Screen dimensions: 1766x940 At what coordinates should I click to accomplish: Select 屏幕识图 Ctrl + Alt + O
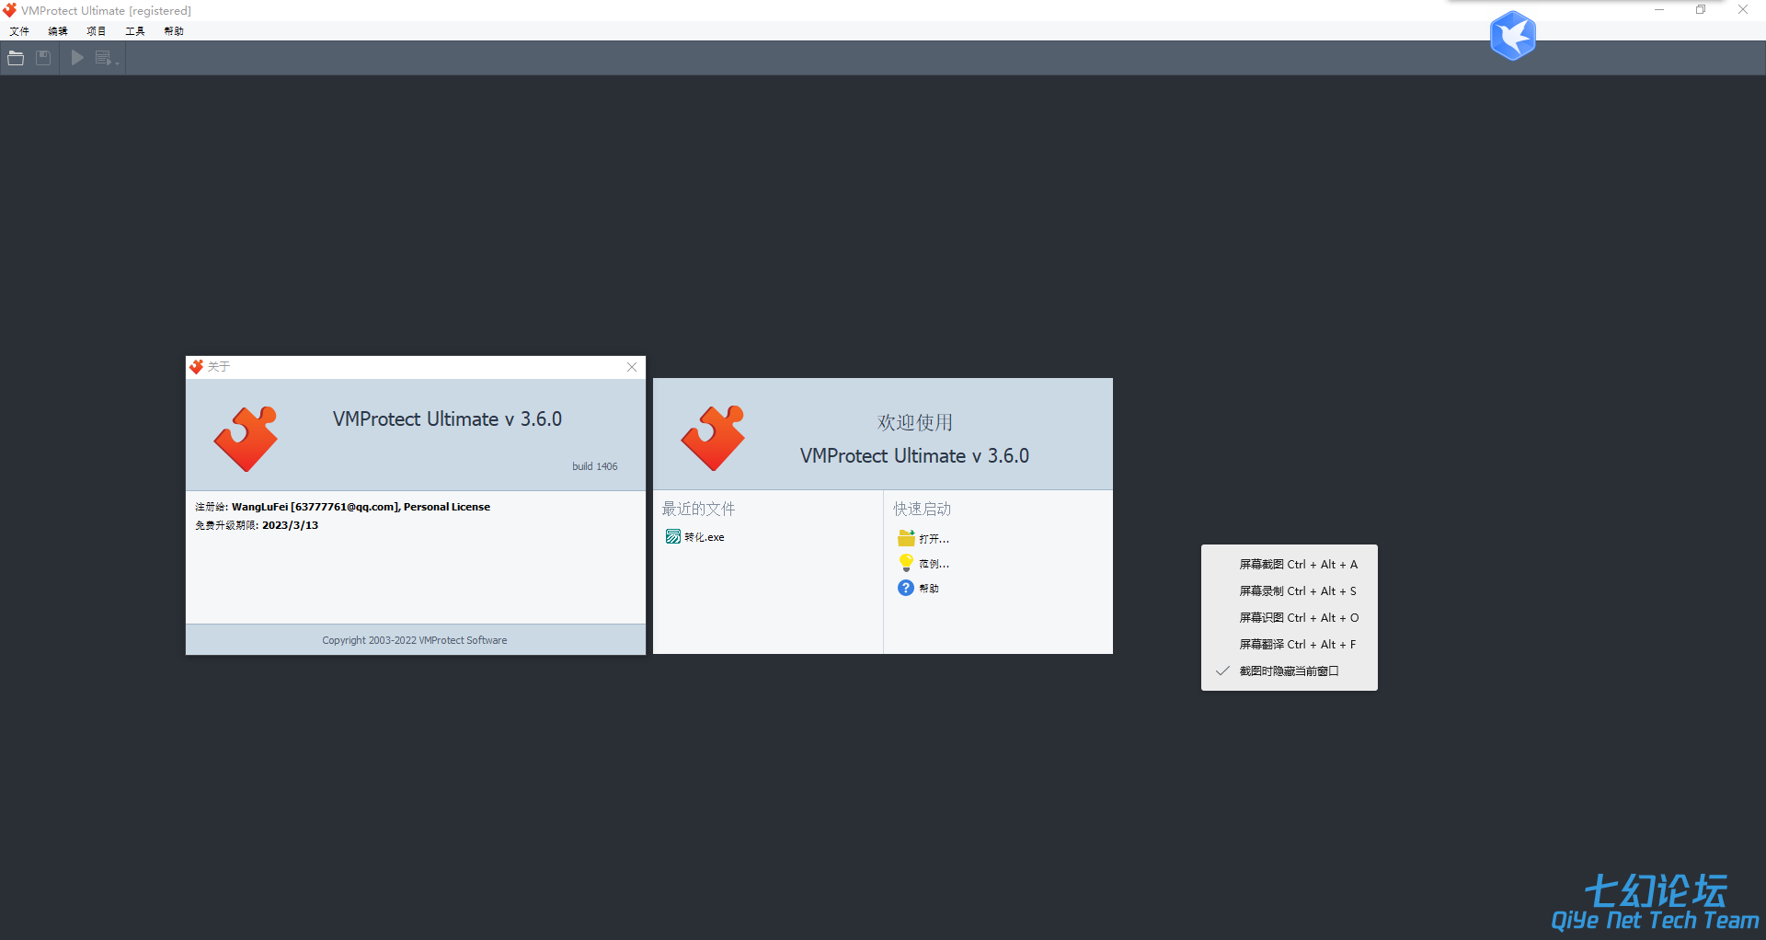click(1290, 618)
